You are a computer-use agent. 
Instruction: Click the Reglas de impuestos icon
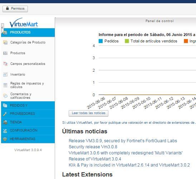[x=5, y=85]
